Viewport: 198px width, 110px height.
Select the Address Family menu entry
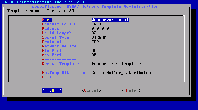(x=59, y=24)
